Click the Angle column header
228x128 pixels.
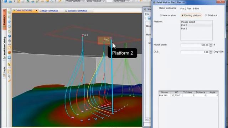click(x=212, y=92)
